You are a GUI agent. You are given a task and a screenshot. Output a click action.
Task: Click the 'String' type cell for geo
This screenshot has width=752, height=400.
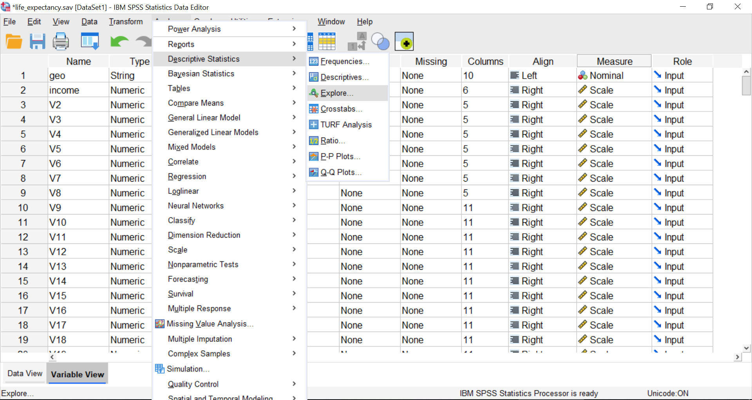point(130,76)
